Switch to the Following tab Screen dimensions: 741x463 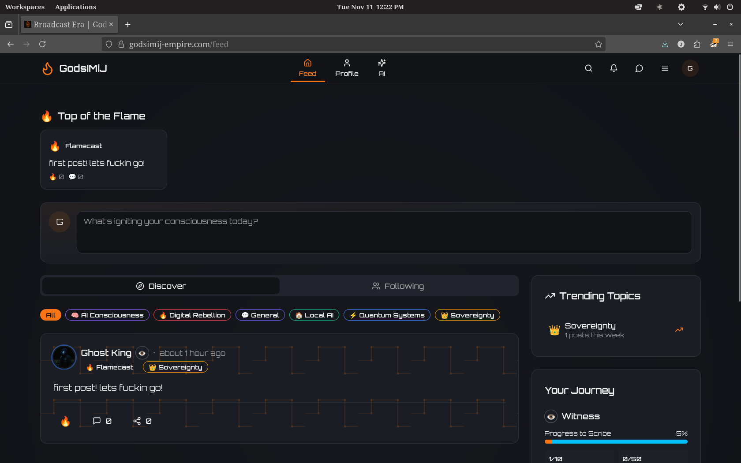(398, 286)
